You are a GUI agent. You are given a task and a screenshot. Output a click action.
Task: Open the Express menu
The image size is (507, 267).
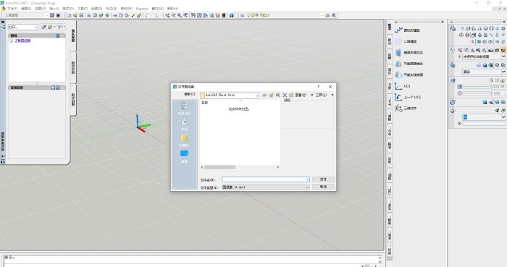pyautogui.click(x=142, y=9)
